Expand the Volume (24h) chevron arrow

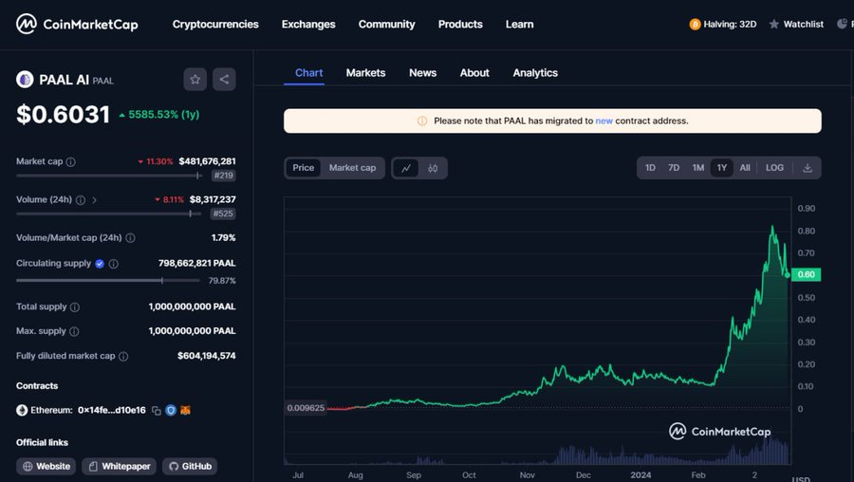tap(95, 200)
